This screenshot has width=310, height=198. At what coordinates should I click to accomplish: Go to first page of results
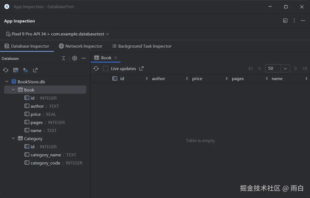point(251,68)
